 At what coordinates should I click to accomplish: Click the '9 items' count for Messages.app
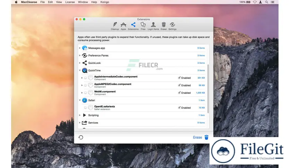201,48
